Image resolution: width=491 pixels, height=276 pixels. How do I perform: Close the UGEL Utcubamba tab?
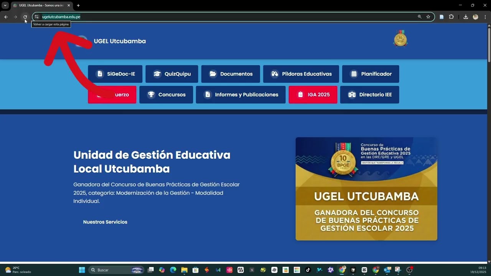(69, 5)
